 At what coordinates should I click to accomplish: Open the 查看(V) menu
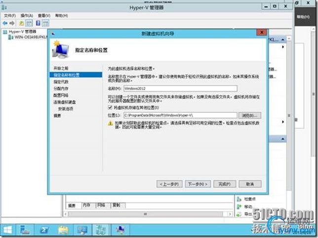(44, 16)
